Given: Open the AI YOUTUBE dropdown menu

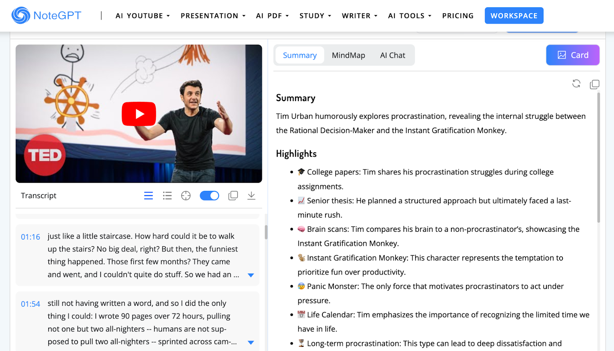Looking at the screenshot, I should click(x=143, y=16).
